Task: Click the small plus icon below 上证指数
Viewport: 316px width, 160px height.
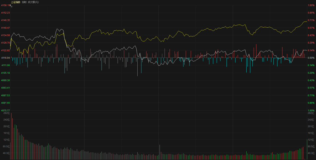Action: point(11,6)
